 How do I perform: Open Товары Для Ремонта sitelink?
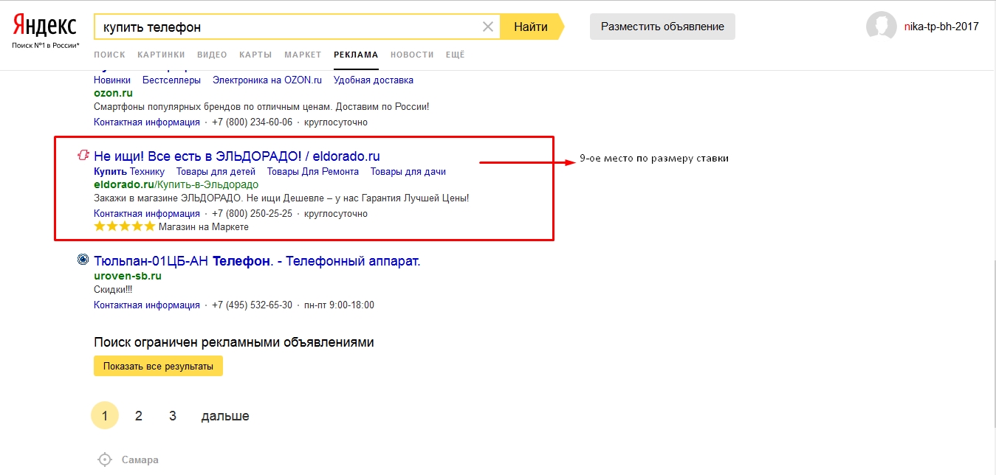pos(313,171)
